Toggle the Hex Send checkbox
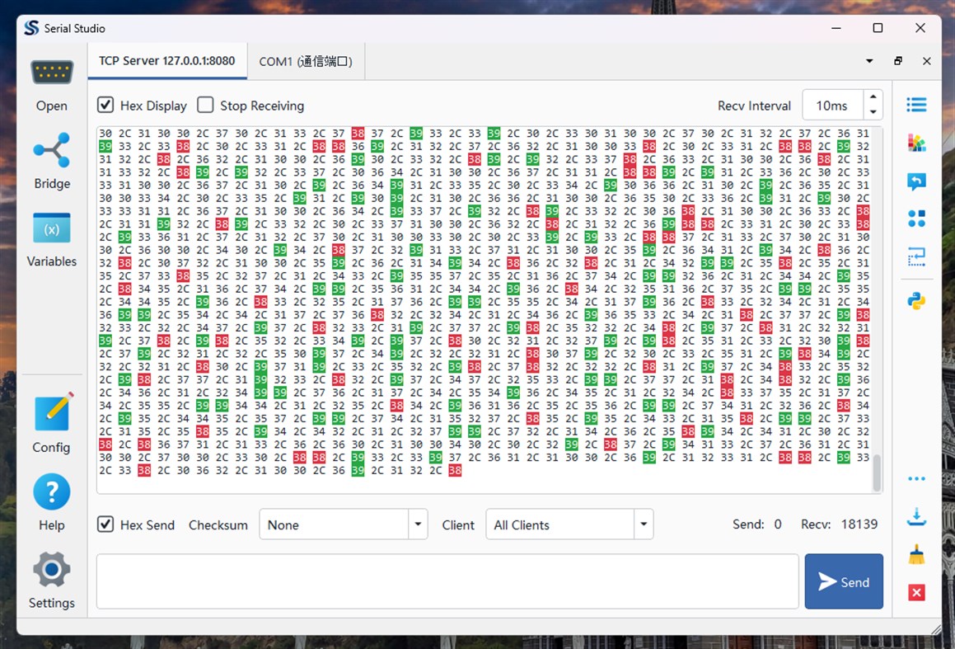955x649 pixels. (x=105, y=524)
